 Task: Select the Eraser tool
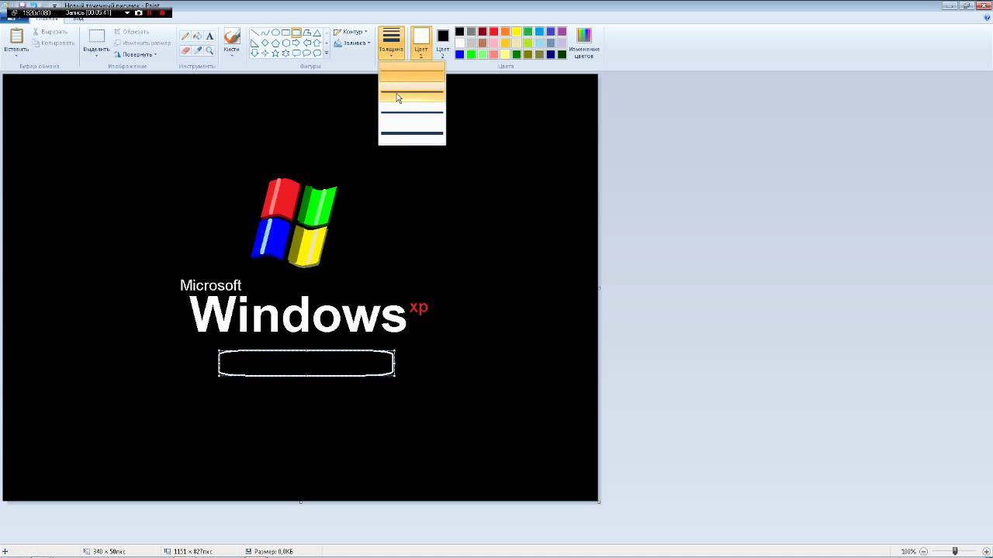(185, 50)
